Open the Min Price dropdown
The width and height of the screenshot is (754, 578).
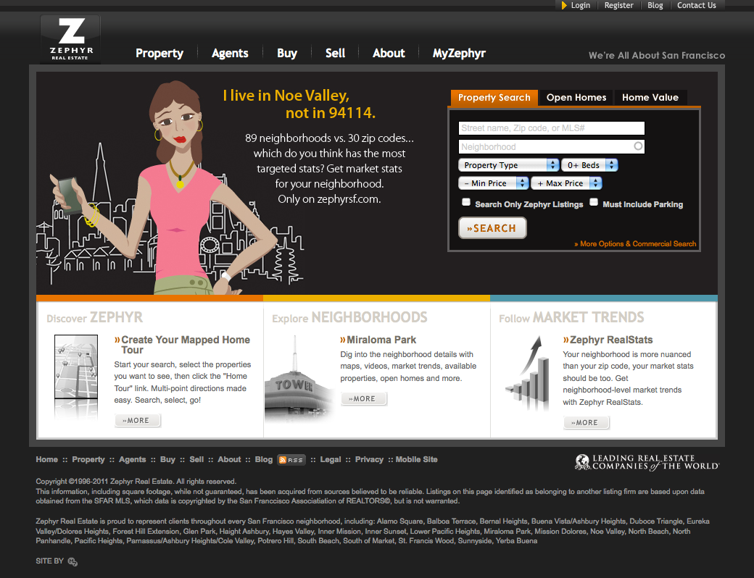coord(493,183)
